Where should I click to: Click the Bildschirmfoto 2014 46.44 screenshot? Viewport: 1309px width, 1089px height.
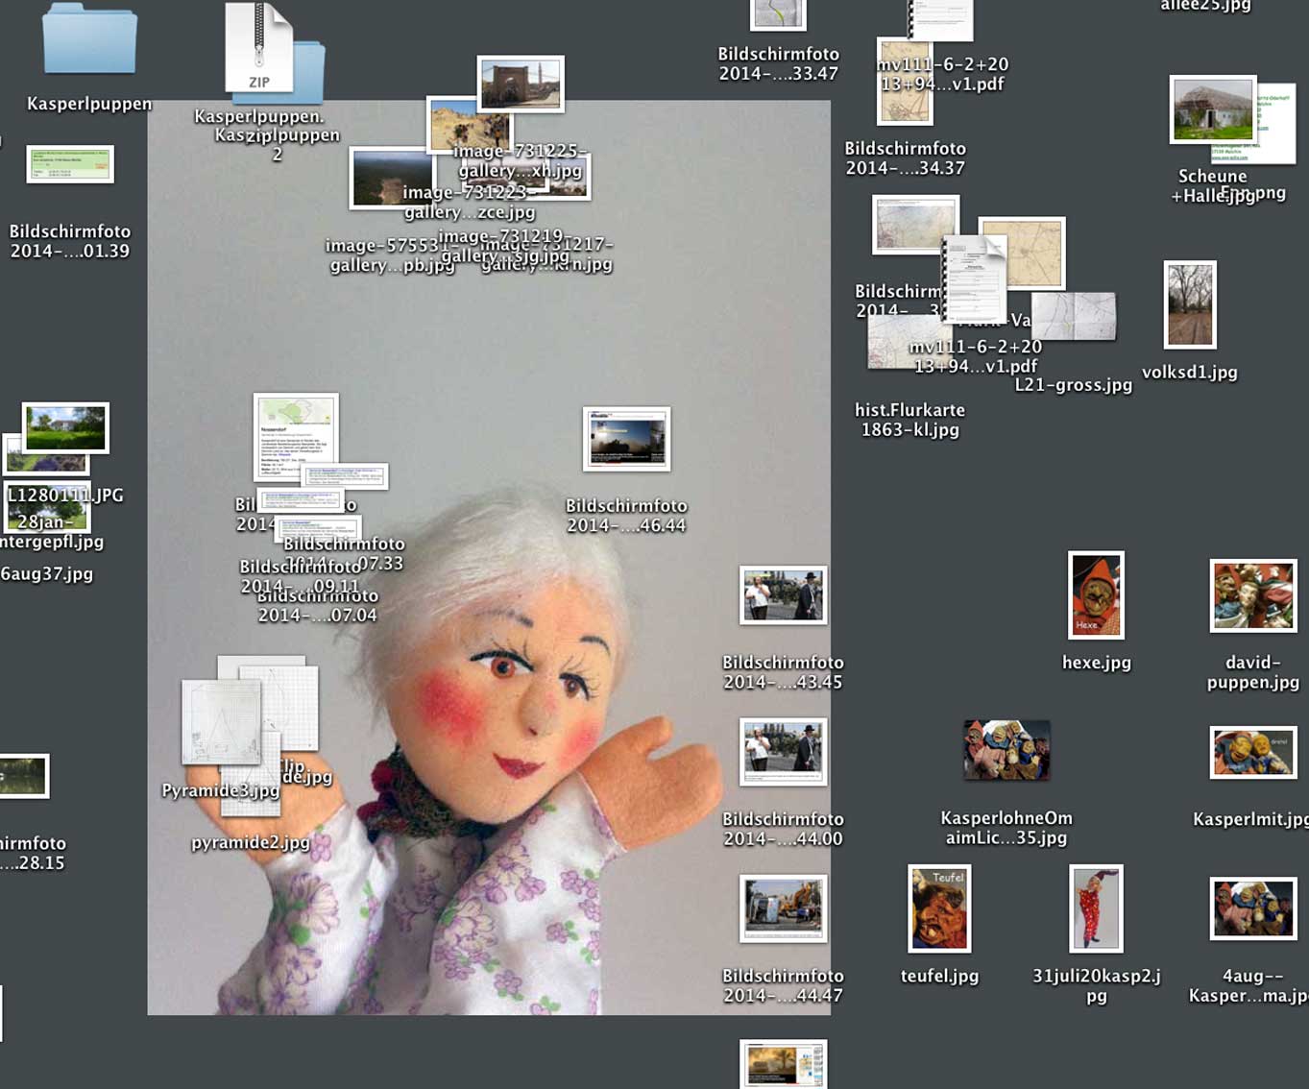coord(626,440)
